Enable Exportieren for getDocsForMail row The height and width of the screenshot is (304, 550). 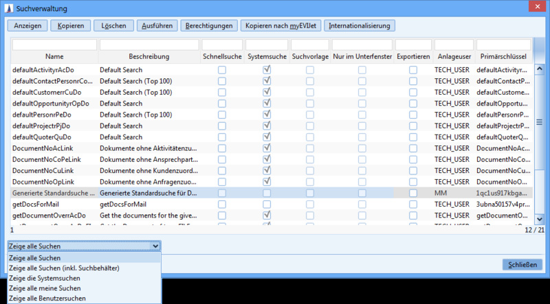click(412, 204)
